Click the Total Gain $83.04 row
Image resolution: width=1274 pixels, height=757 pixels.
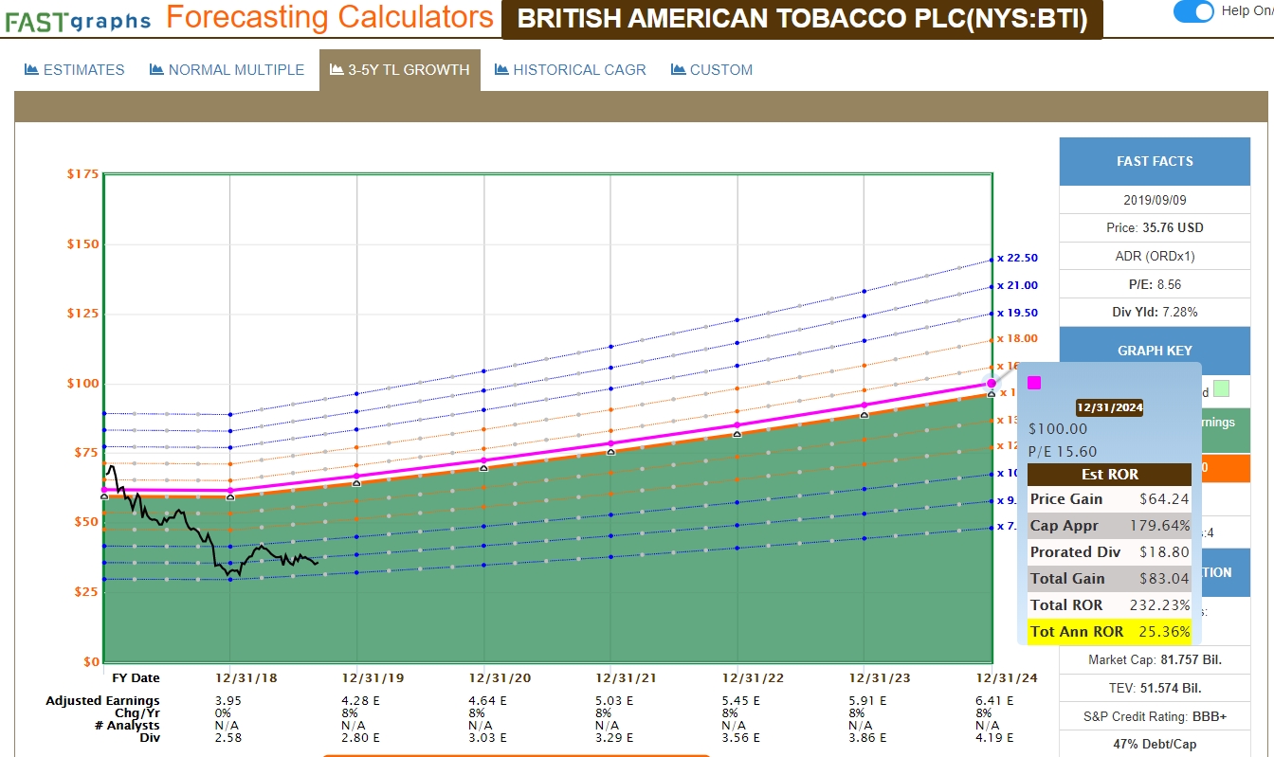(1110, 579)
